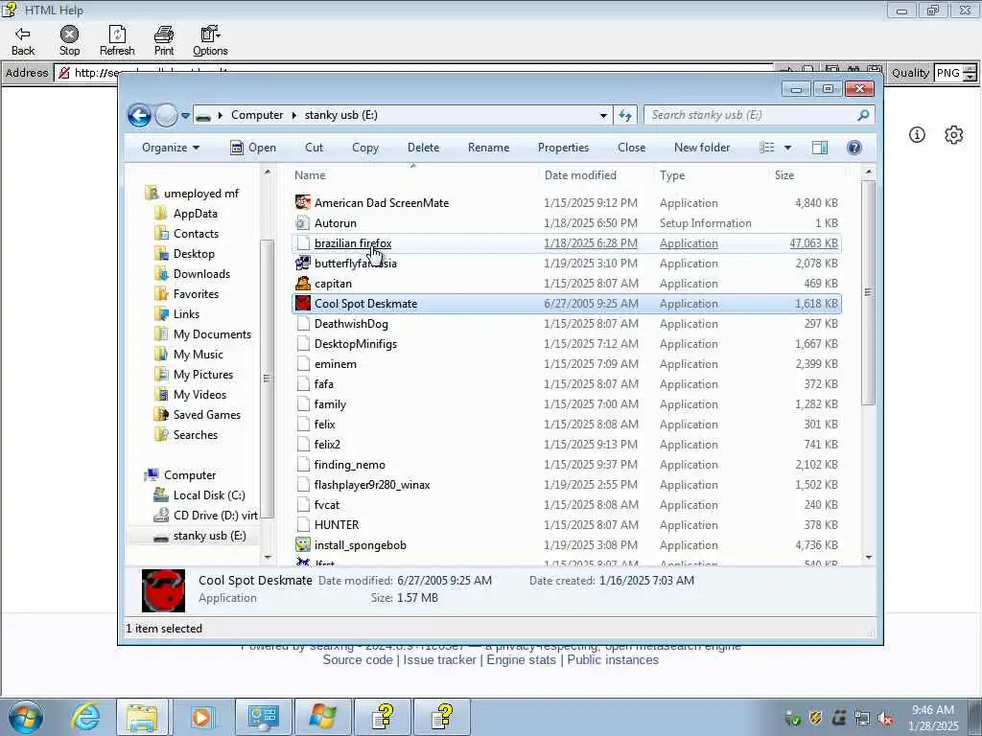Open Windows Media Player taskbar icon
This screenshot has width=982, height=736.
(201, 716)
